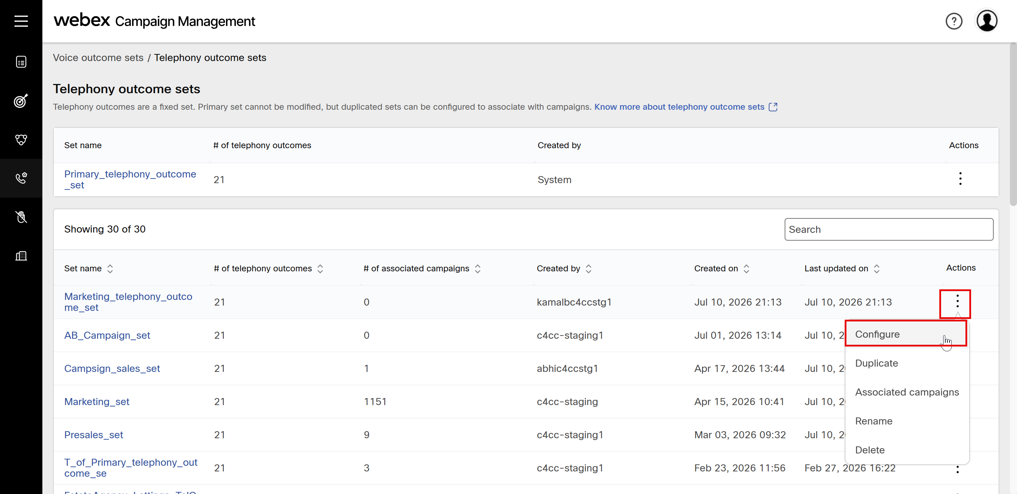This screenshot has height=494, width=1017.
Task: Open the building organization sidebar icon
Action: (21, 256)
